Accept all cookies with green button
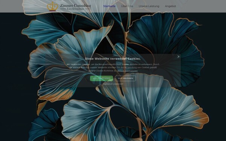Image resolution: width=226 pixels, height=141 pixels. point(101,78)
